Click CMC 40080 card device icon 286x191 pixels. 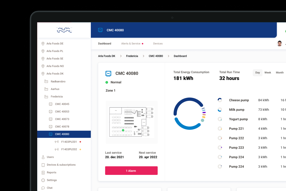[108, 73]
